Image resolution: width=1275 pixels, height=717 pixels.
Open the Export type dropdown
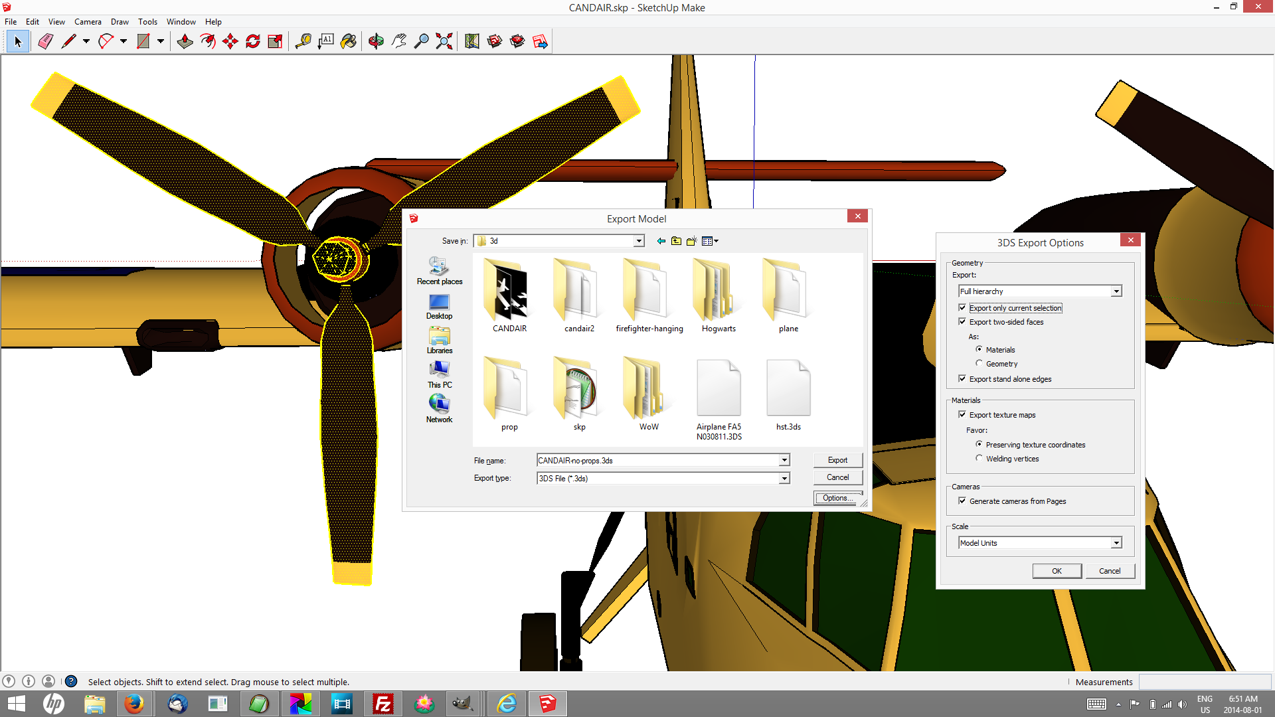click(784, 478)
